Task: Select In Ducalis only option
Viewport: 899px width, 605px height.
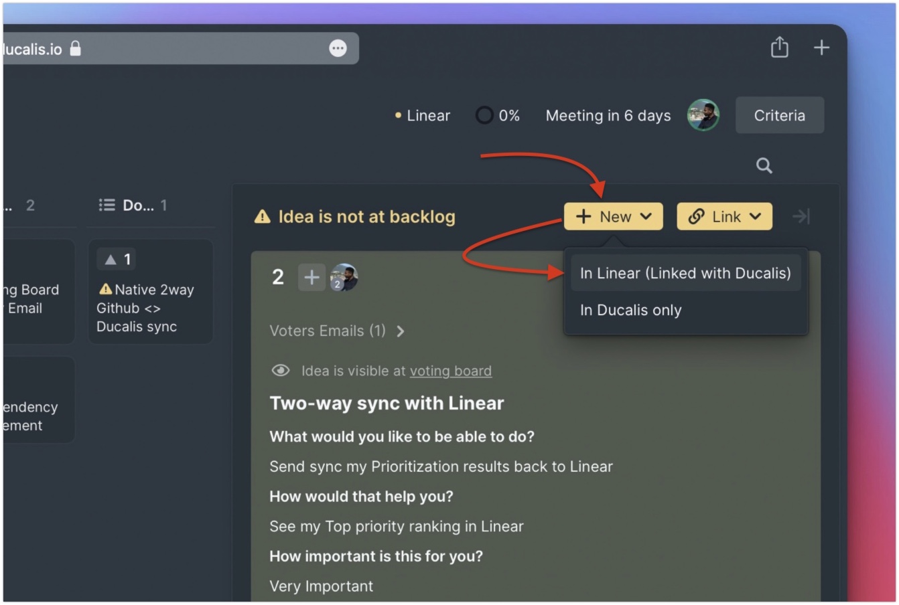Action: [630, 310]
